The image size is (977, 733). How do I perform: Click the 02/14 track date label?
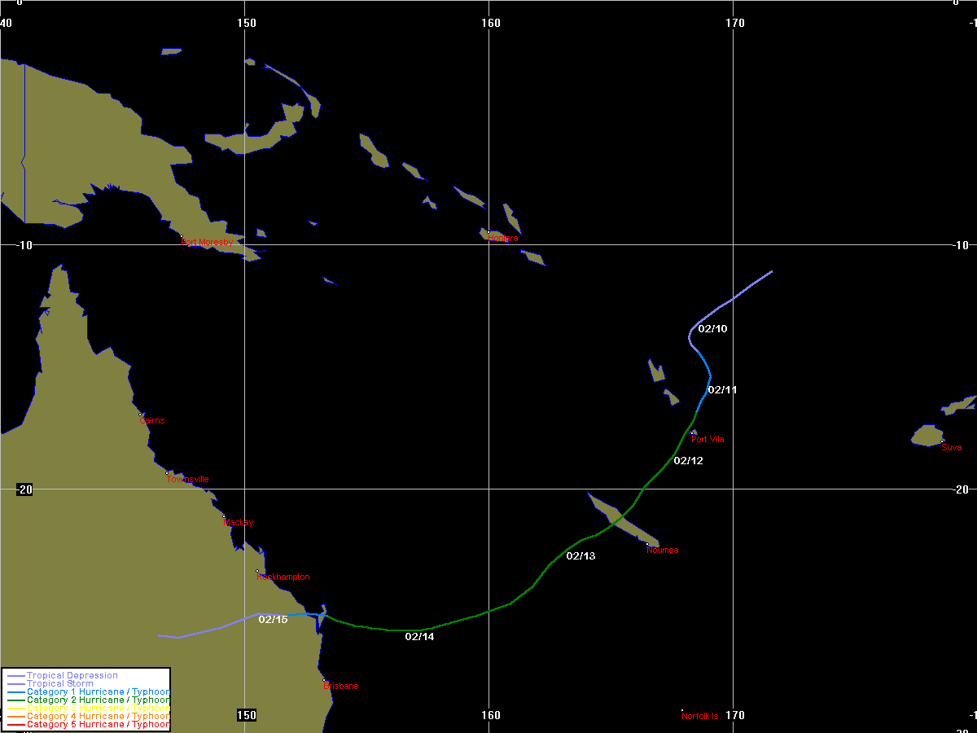[x=419, y=637]
